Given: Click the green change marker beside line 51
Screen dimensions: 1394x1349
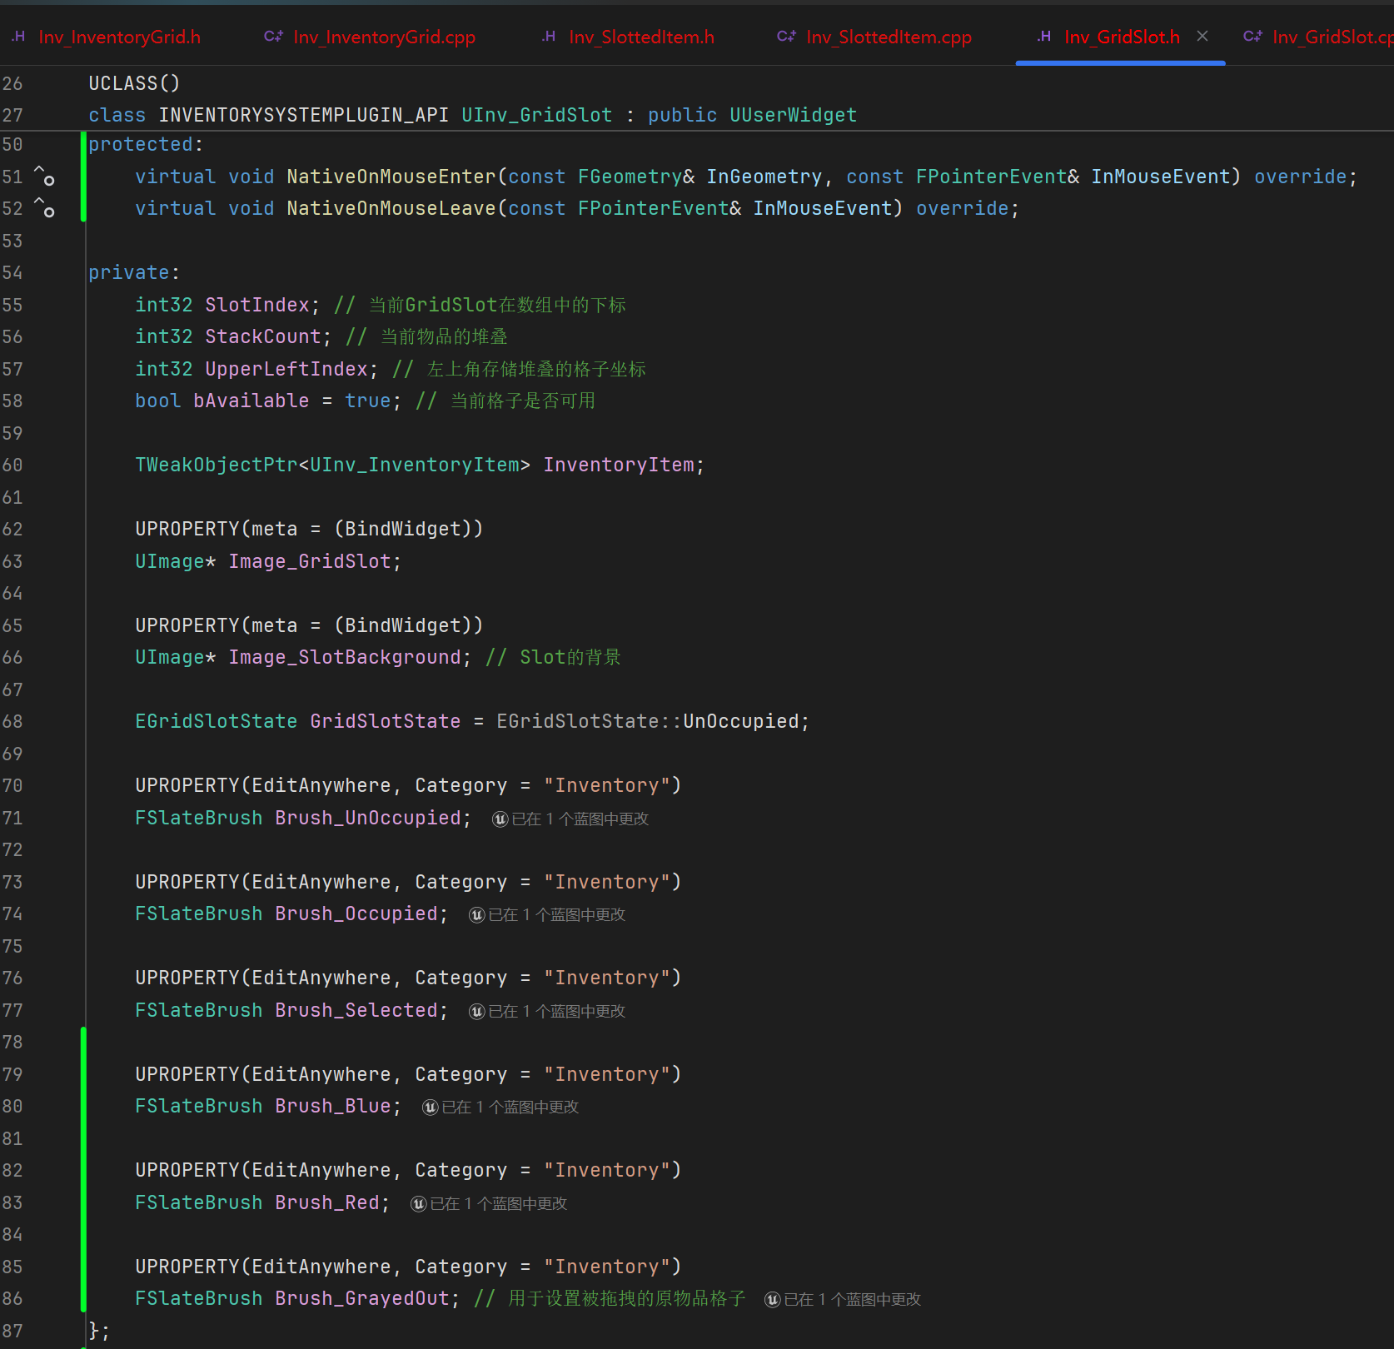Looking at the screenshot, I should tap(83, 177).
